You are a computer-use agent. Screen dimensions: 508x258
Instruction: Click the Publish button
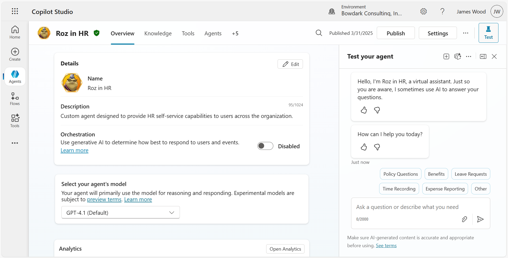click(x=396, y=33)
